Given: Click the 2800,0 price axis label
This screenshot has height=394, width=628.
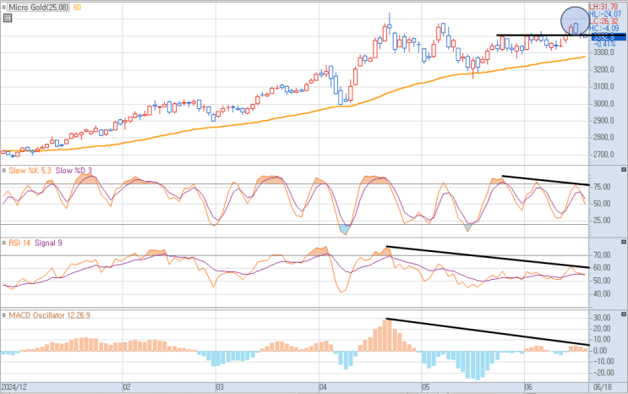Looking at the screenshot, I should click(x=603, y=137).
